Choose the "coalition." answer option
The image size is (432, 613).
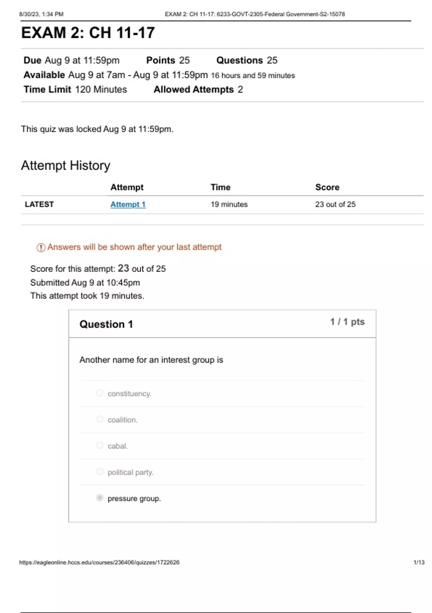(100, 419)
